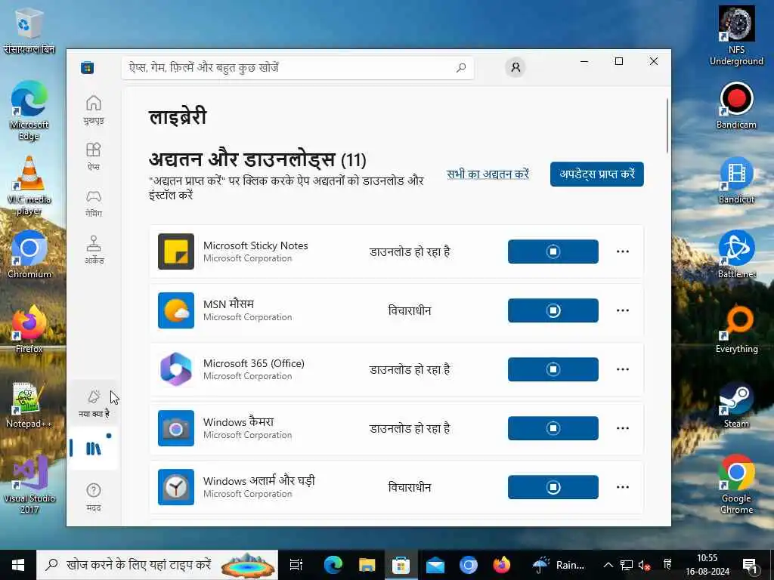Open the Windows Start menu
Image resolution: width=774 pixels, height=580 pixels.
coord(18,565)
